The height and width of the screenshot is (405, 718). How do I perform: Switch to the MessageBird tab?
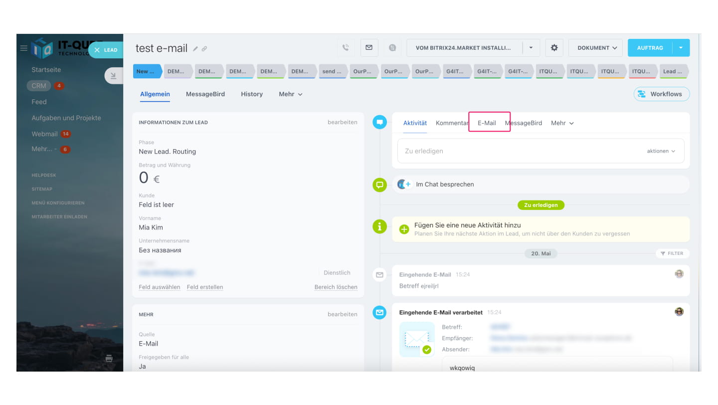(205, 94)
